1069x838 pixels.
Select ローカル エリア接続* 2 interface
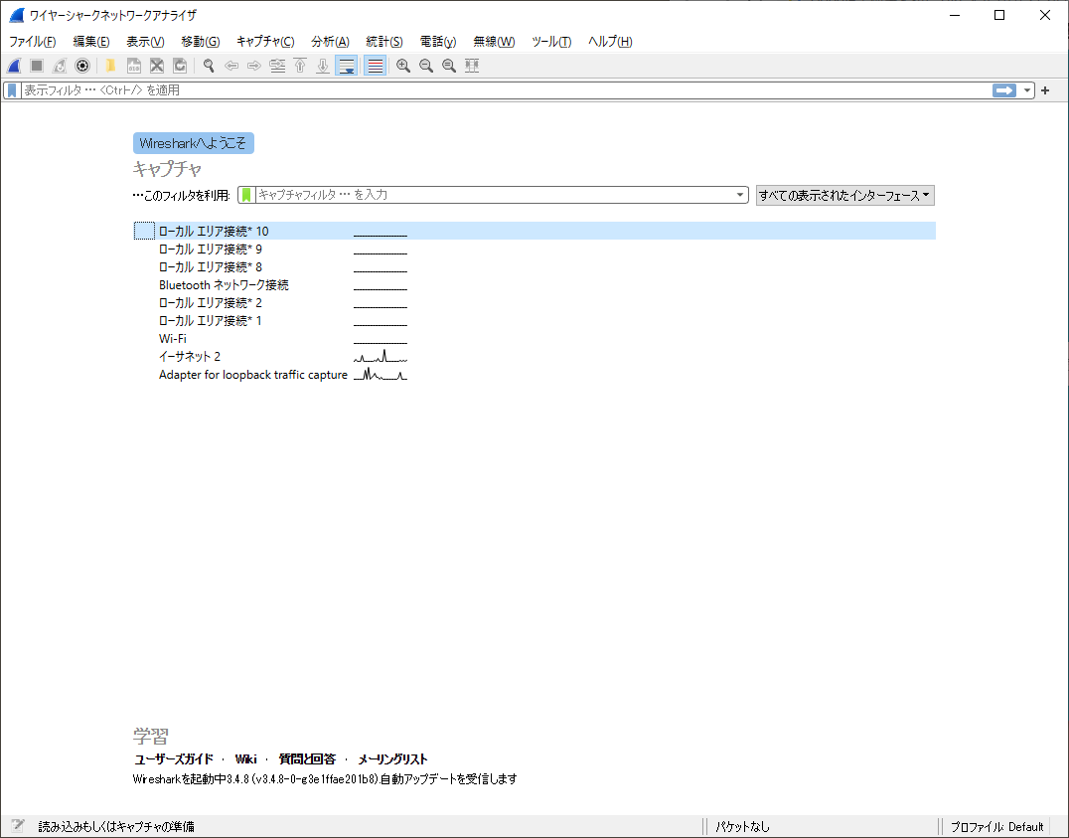pos(534,302)
